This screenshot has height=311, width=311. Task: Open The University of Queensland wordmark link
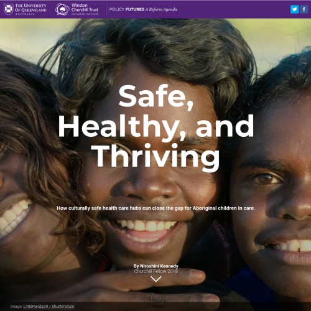30,9
